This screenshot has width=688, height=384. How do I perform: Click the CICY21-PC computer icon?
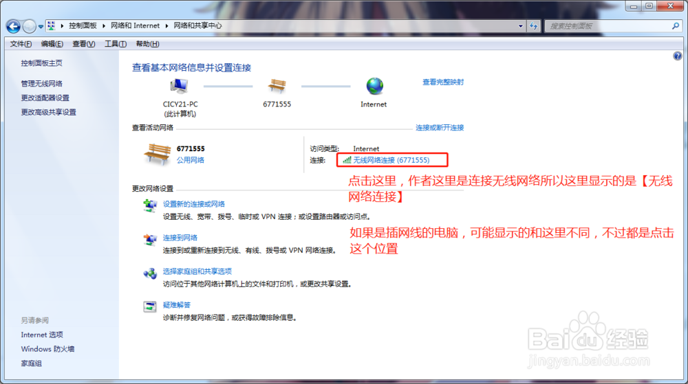tap(180, 87)
